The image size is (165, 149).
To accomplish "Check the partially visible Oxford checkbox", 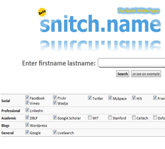I will click(155, 118).
